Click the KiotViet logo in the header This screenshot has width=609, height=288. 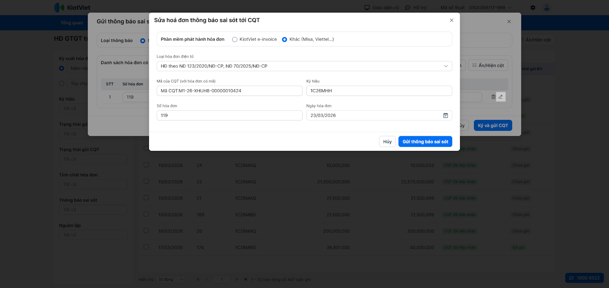(x=72, y=8)
